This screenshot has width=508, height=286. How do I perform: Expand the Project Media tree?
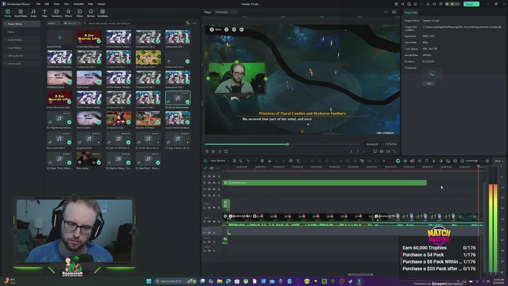click(x=5, y=24)
